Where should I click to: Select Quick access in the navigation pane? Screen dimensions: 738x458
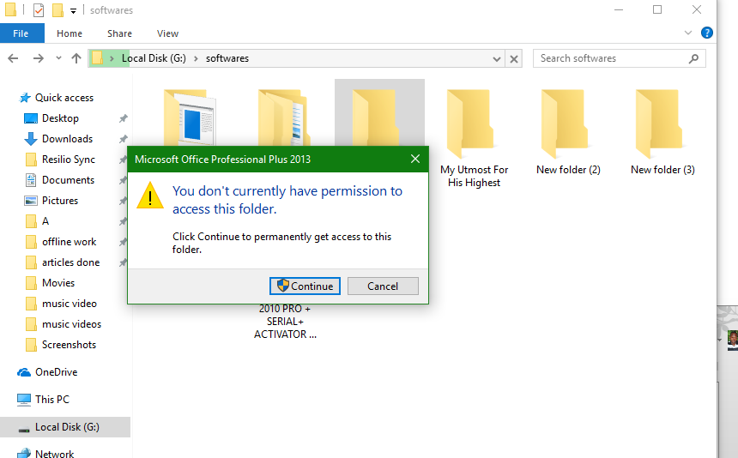click(64, 98)
